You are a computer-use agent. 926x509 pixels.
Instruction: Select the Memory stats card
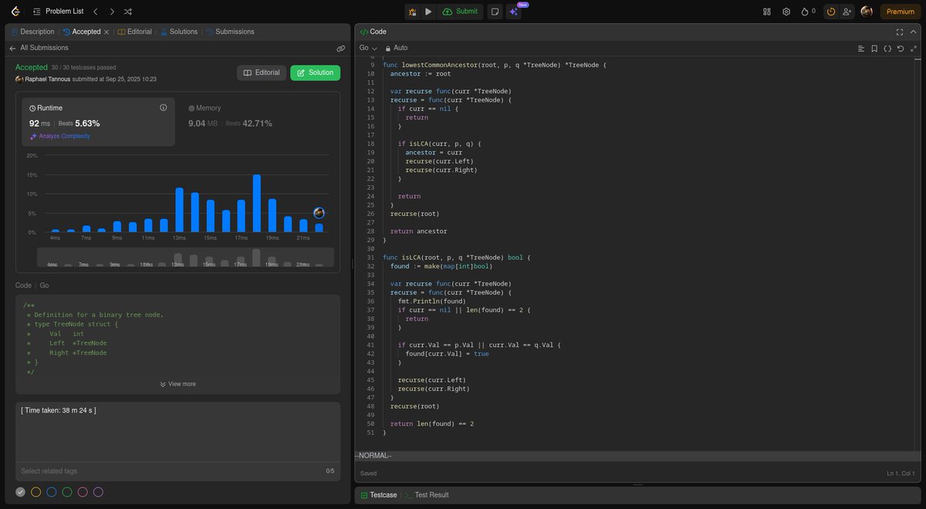click(x=257, y=123)
